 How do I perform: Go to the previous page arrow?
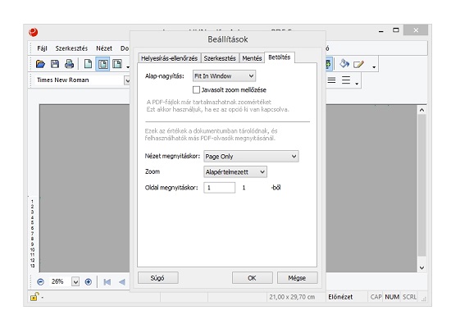pyautogui.click(x=122, y=282)
